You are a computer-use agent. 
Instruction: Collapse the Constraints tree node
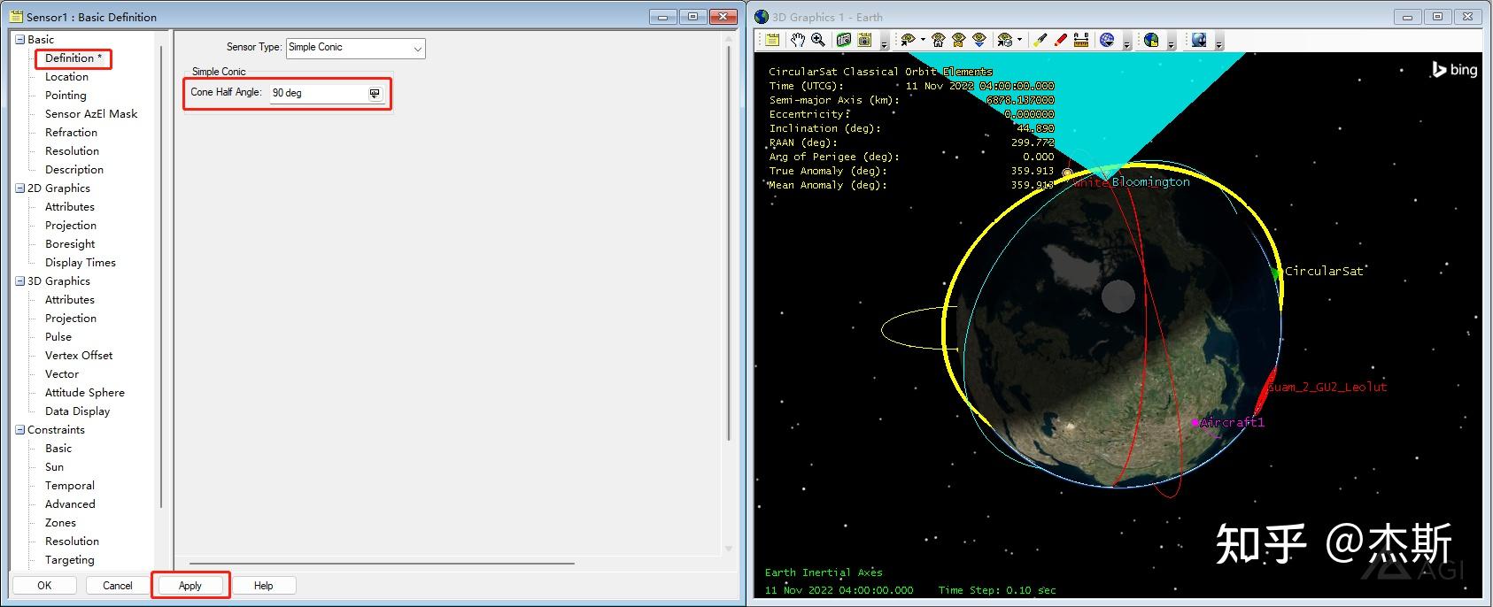click(19, 429)
